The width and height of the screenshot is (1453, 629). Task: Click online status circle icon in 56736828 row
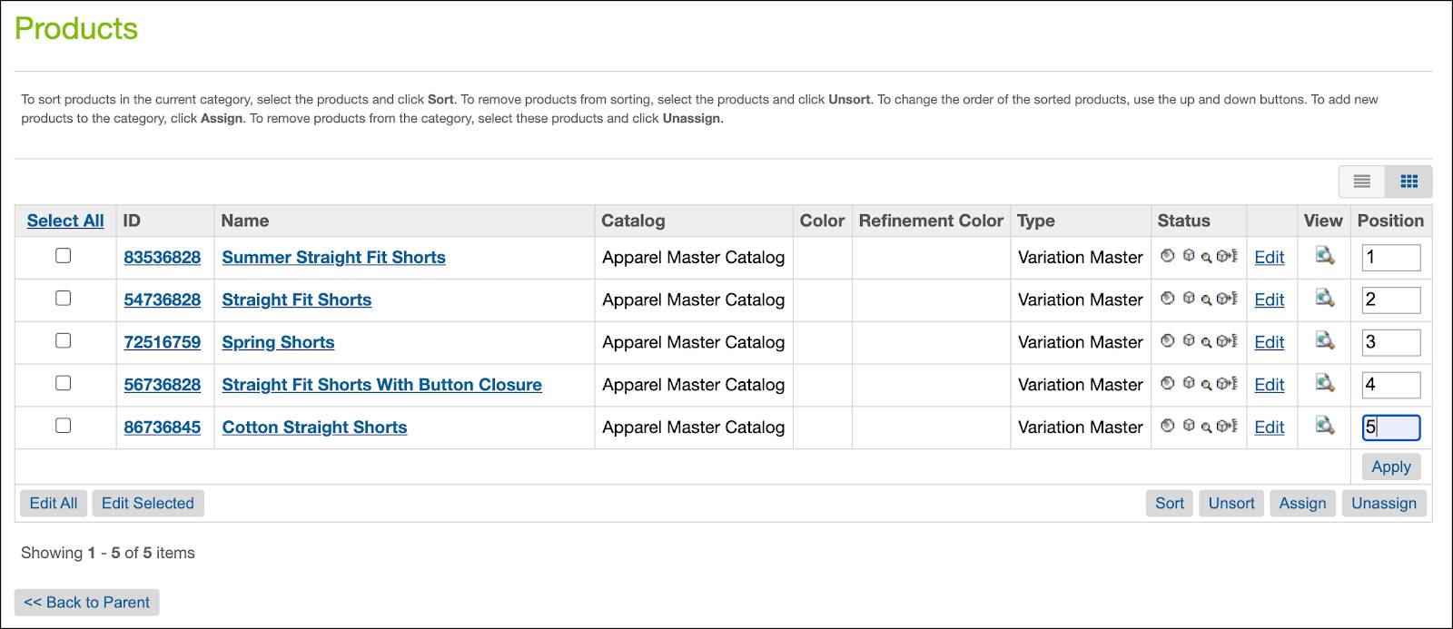pos(1168,383)
